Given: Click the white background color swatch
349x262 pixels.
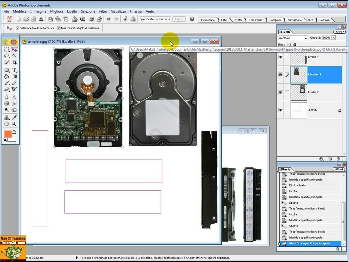Looking at the screenshot, I should tap(13, 139).
